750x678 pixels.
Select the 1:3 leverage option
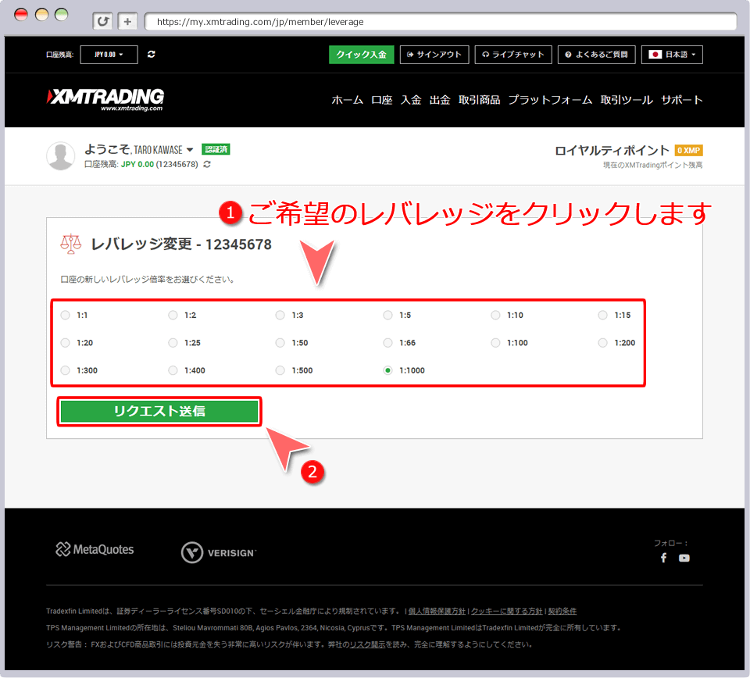pyautogui.click(x=280, y=315)
